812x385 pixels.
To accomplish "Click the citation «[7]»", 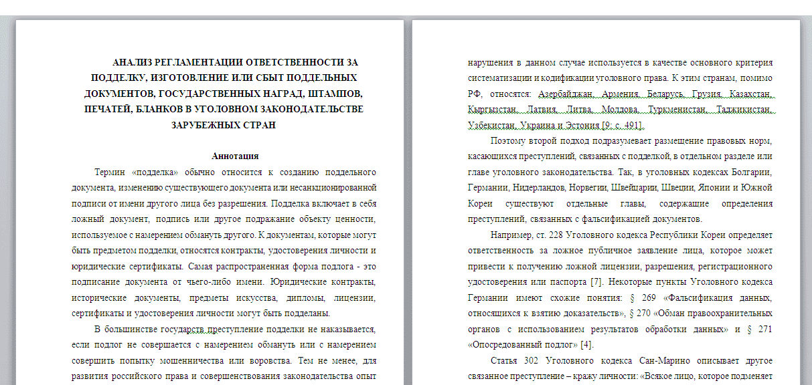I will 598,282.
